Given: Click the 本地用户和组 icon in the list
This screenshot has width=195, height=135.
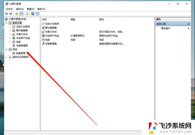Looking at the screenshot, I should pos(43,36).
